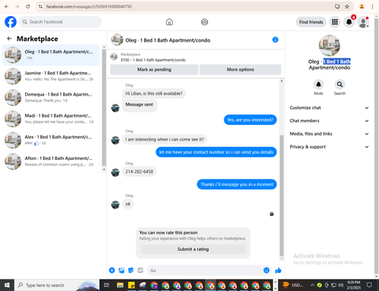The height and width of the screenshot is (291, 379).
Task: Open the notifications bell in header
Action: (349, 22)
